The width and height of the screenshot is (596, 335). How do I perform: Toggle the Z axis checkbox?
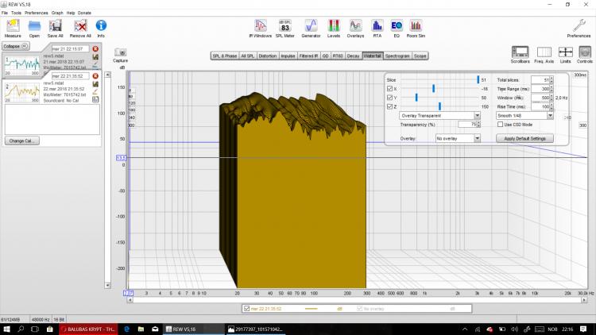(389, 106)
